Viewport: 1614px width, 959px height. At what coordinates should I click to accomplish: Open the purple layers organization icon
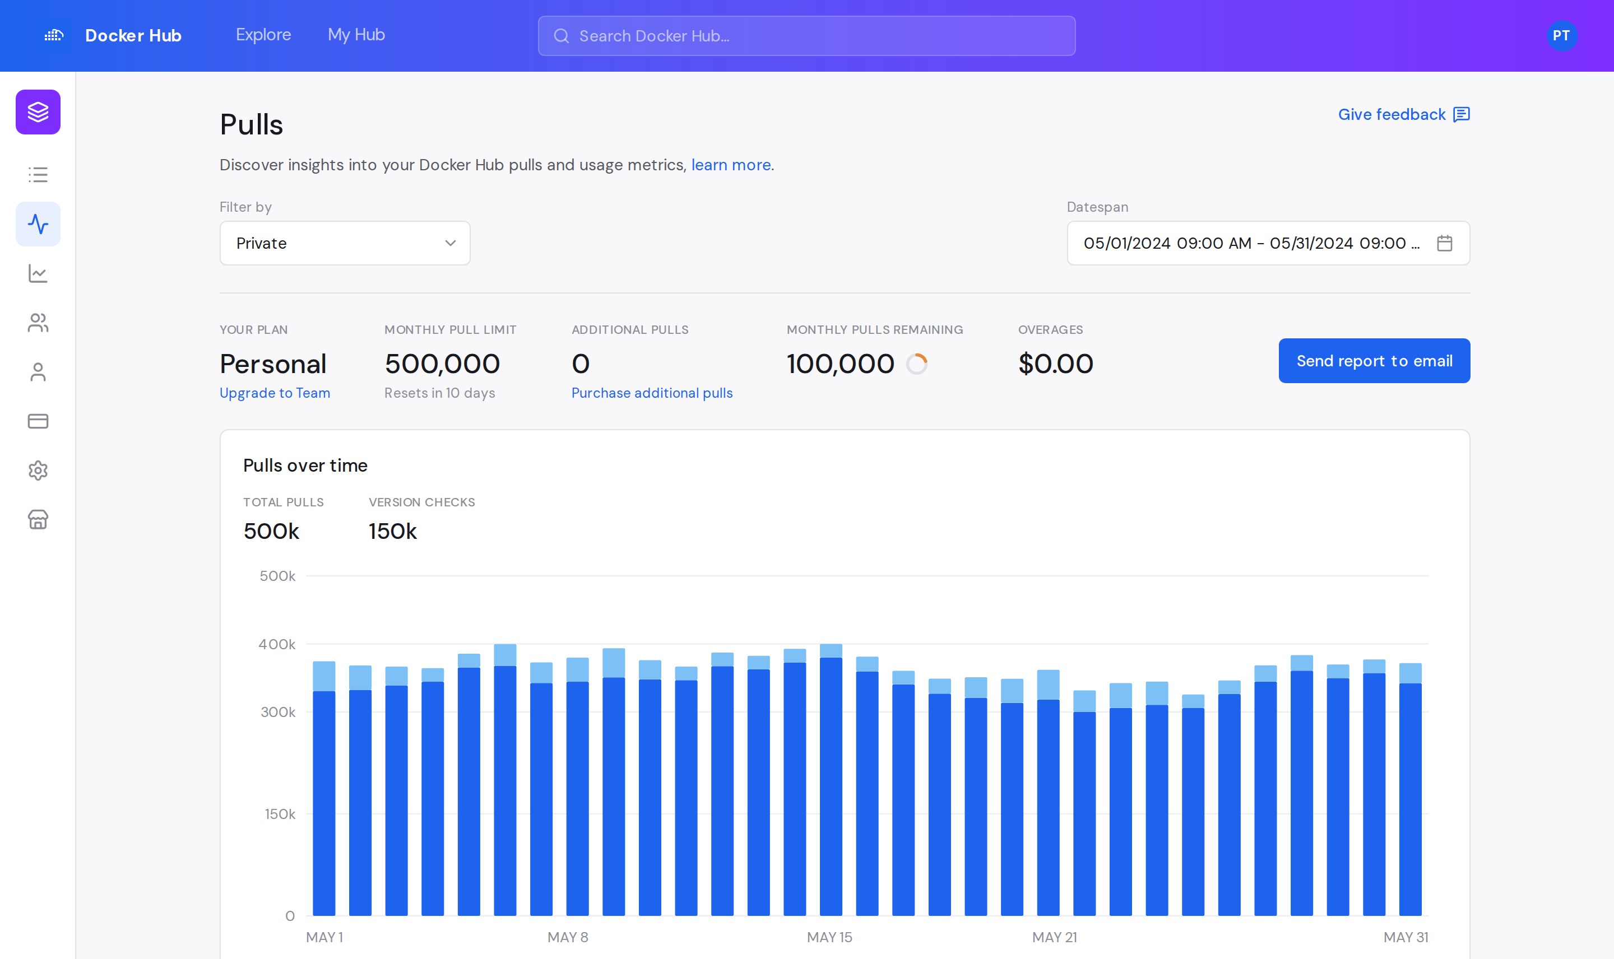click(x=38, y=112)
